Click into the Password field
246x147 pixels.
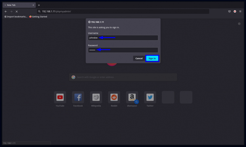123,50
